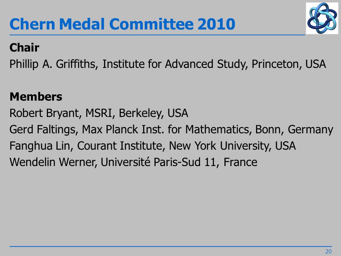This screenshot has width=341, height=256.
Task: Click the knot logo icon
Action: tap(322, 18)
